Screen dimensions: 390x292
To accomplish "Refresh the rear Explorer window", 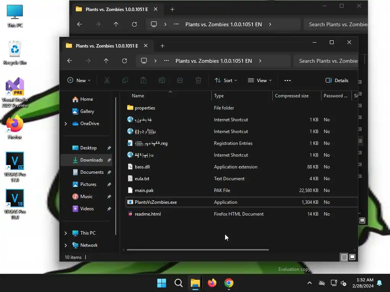I will (x=134, y=24).
